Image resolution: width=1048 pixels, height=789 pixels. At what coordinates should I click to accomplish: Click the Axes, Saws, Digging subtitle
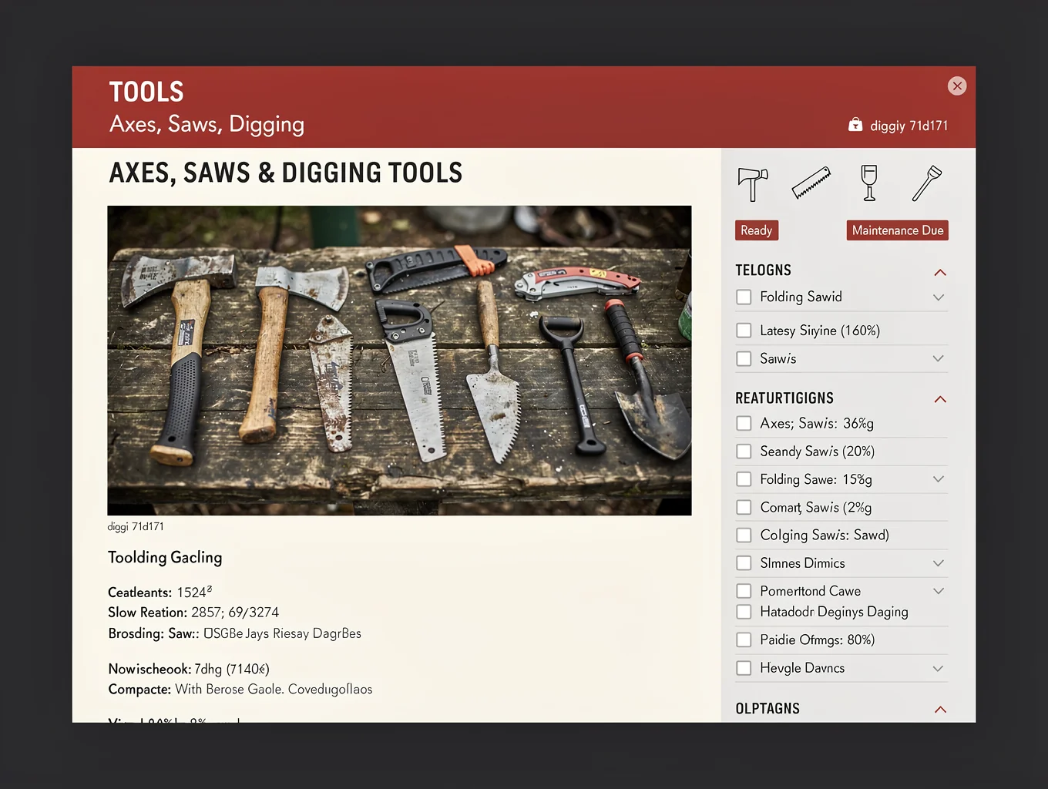coord(207,124)
